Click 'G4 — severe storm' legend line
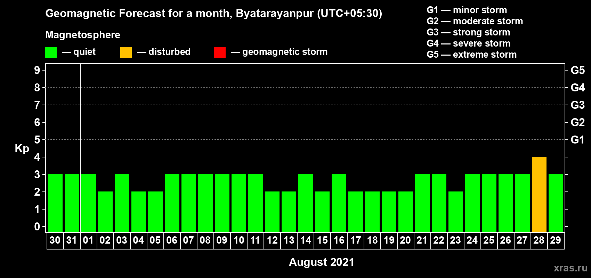Screen dimensions: 591x278 point(469,43)
